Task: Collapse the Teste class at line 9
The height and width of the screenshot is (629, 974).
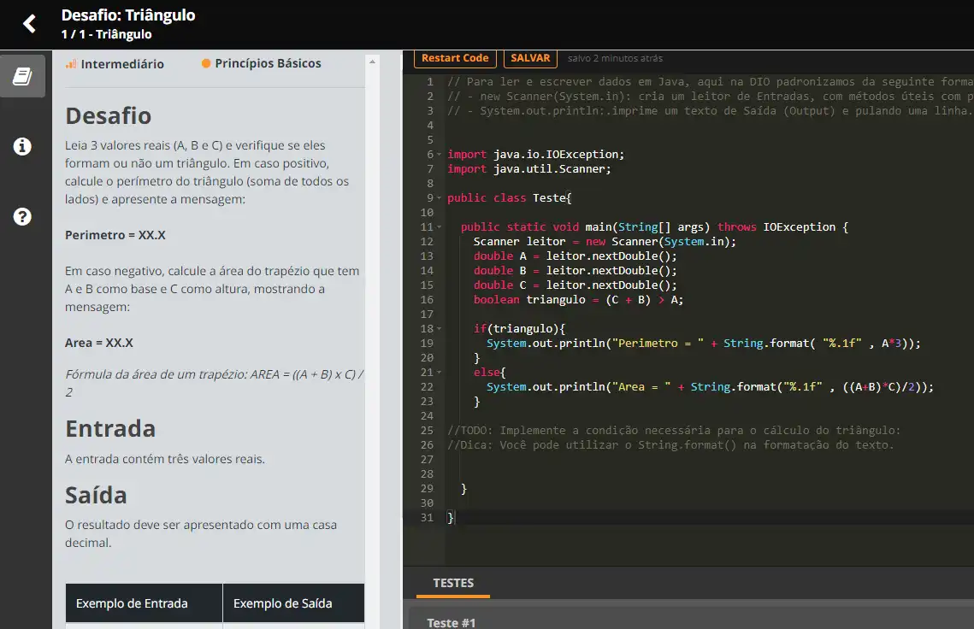Action: [440, 198]
